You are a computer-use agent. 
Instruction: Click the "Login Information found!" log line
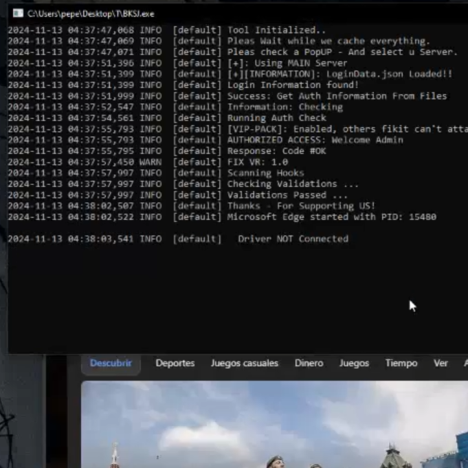293,85
